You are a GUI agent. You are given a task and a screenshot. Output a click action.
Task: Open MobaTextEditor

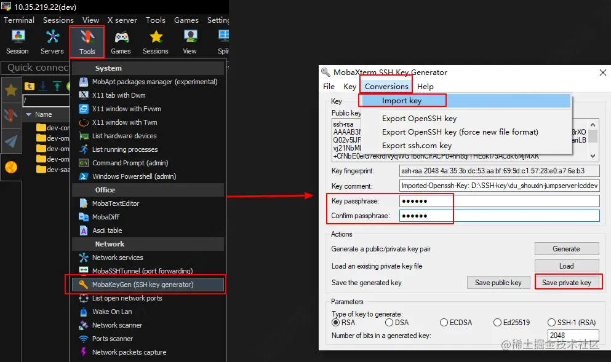[148, 203]
